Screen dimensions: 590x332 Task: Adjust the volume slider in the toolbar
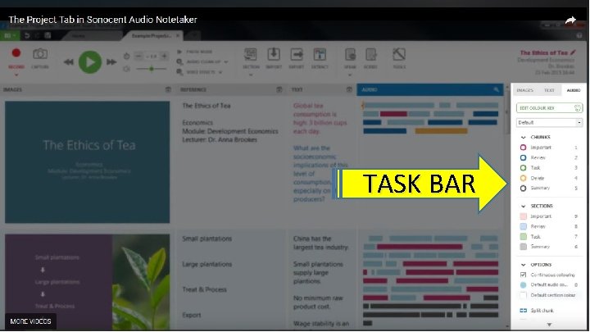pos(152,69)
